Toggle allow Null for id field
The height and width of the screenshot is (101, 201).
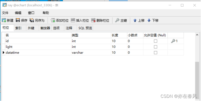coord(156,41)
